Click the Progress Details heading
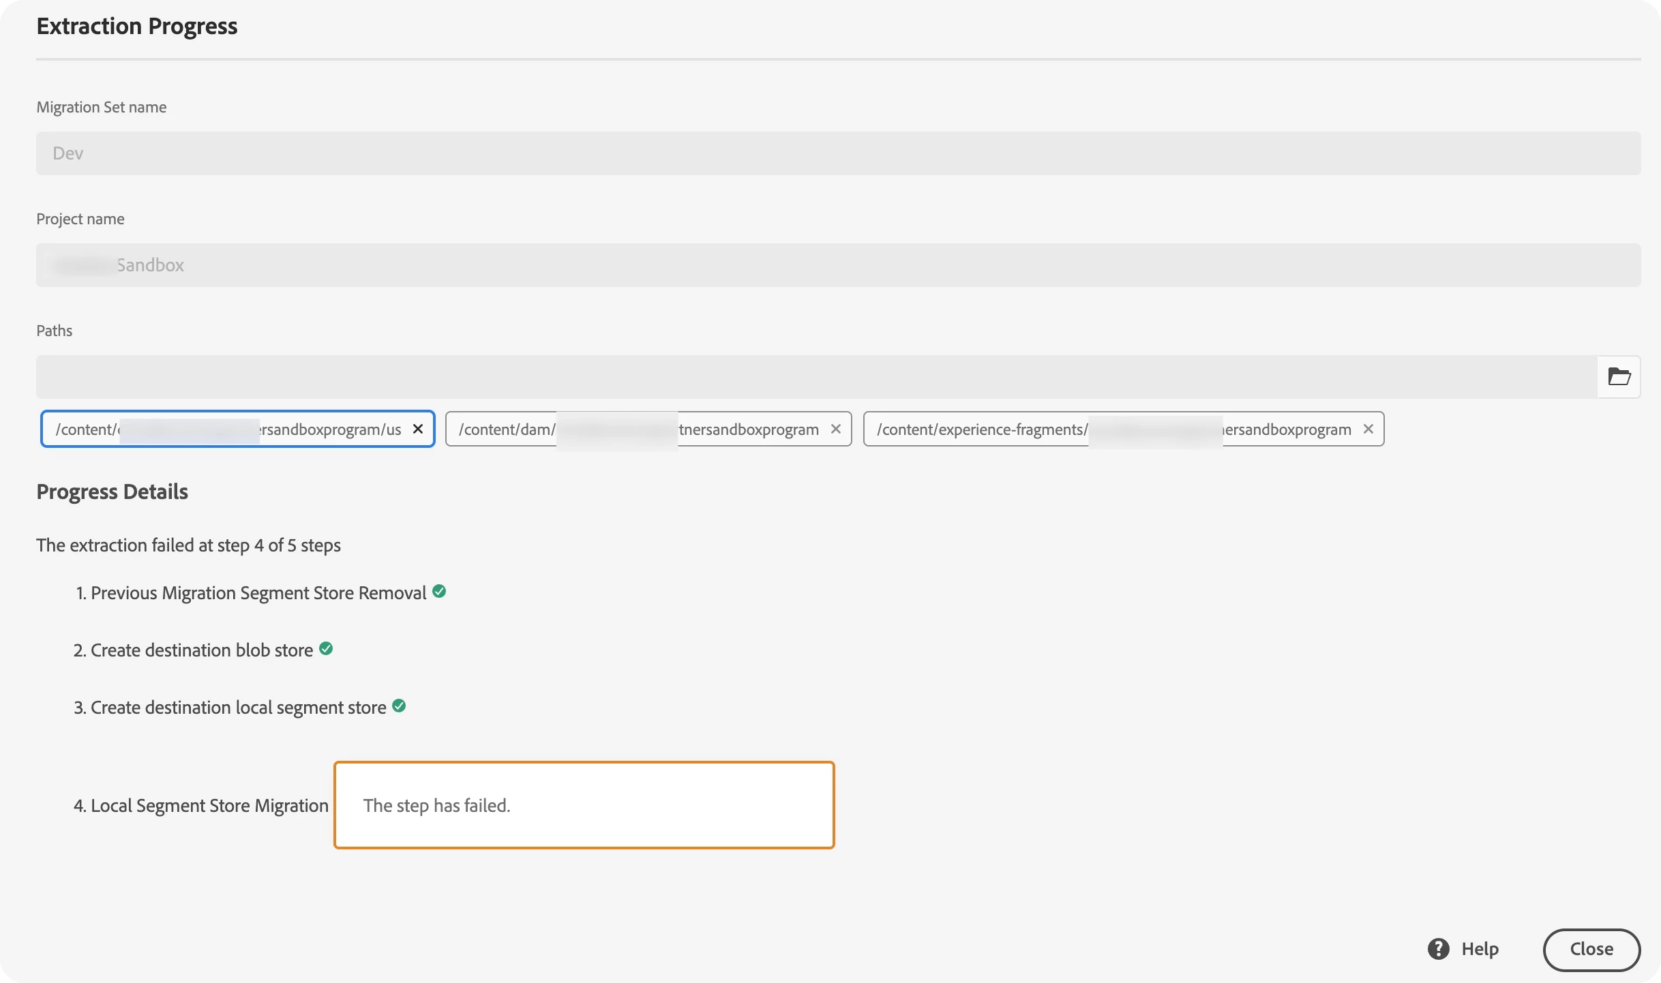 (112, 491)
